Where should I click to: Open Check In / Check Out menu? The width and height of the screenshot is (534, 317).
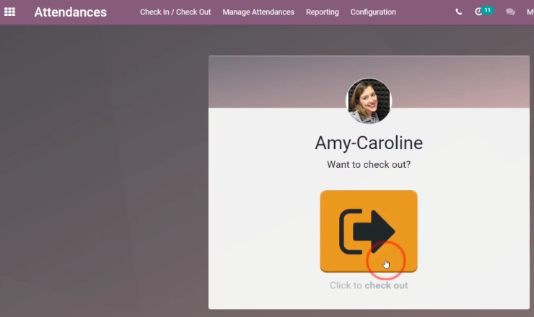[x=175, y=12]
